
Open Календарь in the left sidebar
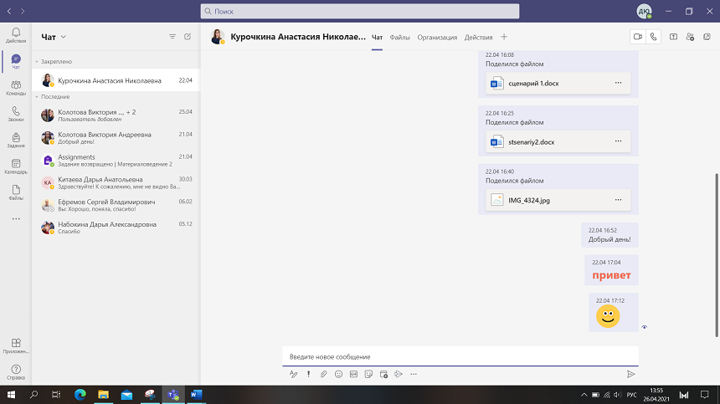click(16, 166)
